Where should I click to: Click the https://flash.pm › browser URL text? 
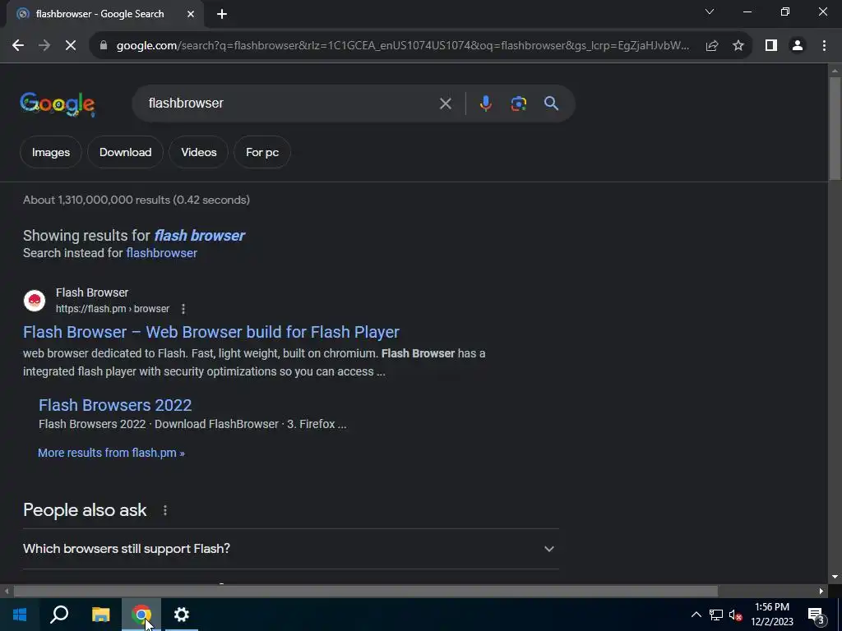pos(113,309)
